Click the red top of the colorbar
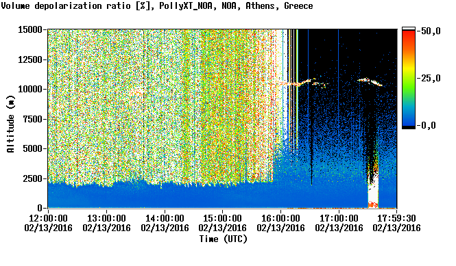 409,32
